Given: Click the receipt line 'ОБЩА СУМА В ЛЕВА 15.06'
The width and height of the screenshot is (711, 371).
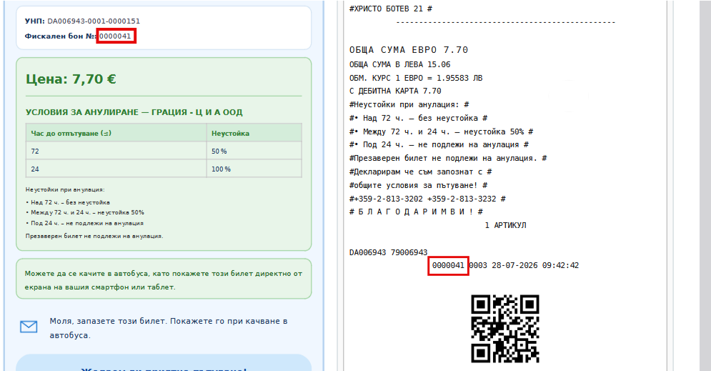Looking at the screenshot, I should [x=399, y=64].
